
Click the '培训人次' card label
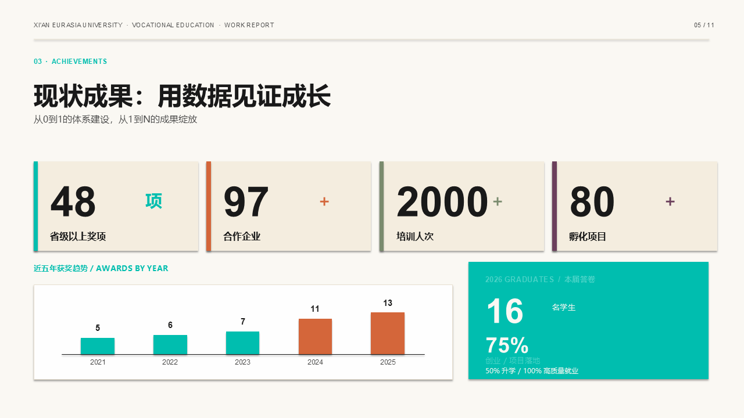tap(415, 236)
